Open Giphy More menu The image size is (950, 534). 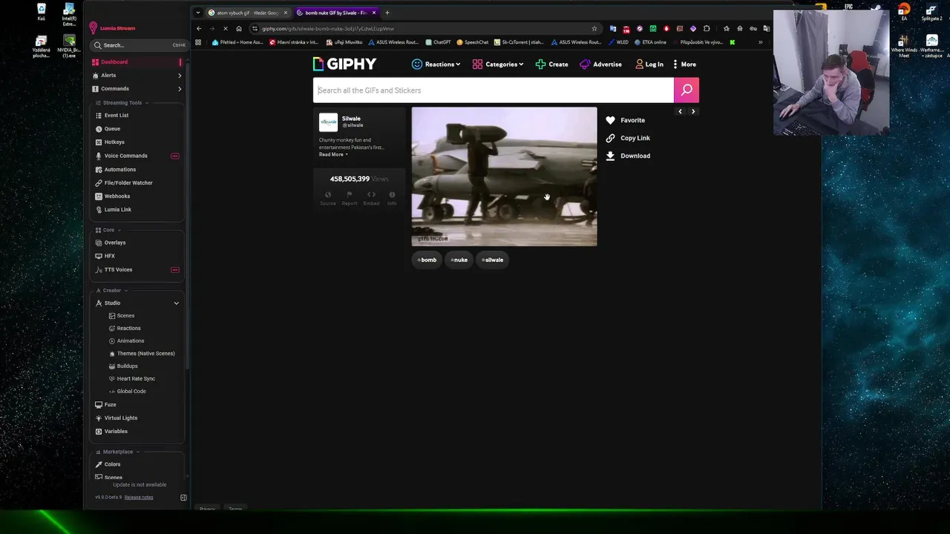[x=684, y=65]
